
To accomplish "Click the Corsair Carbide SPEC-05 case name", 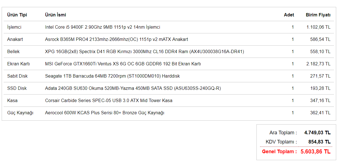I will point(109,101).
